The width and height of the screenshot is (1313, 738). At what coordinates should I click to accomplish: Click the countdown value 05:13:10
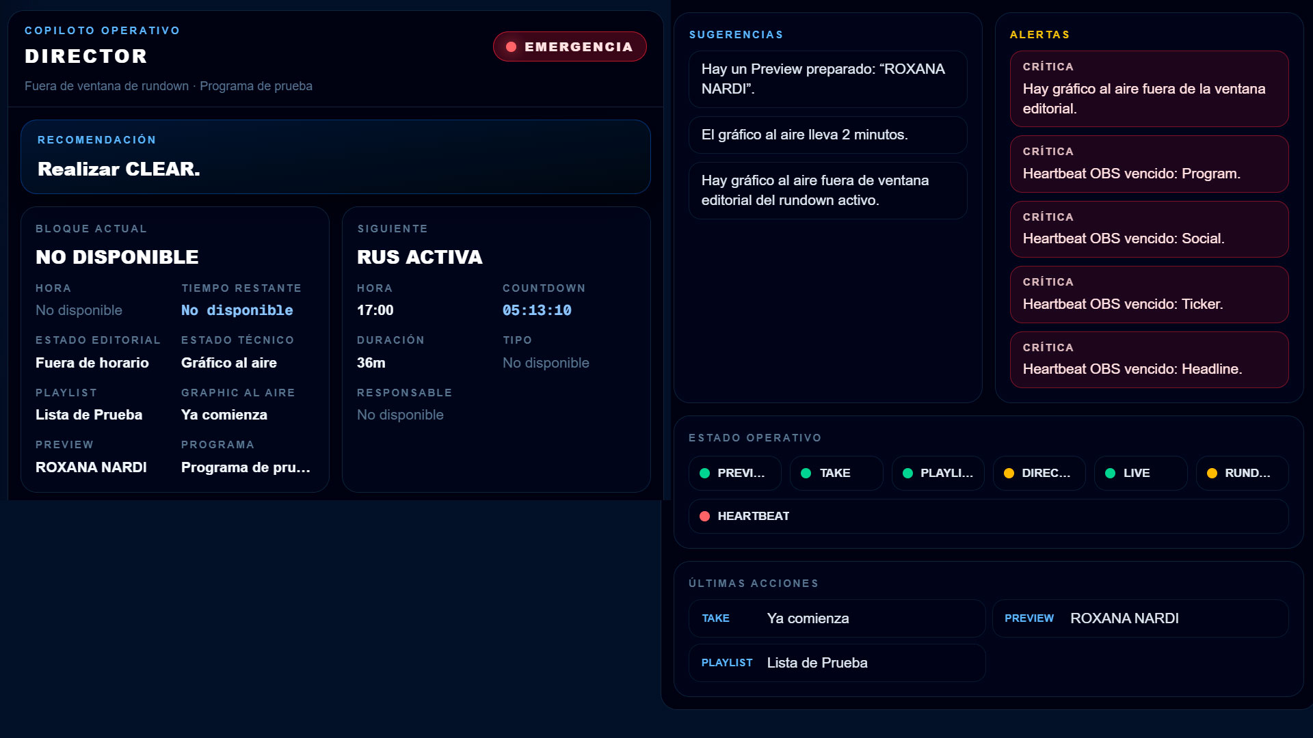click(537, 310)
